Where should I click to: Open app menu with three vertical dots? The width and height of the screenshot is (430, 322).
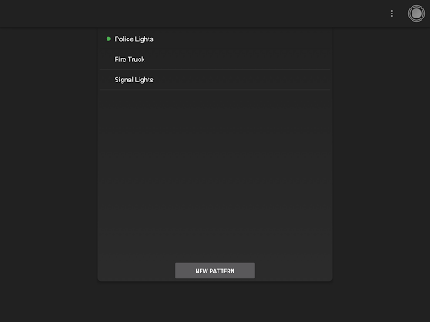click(392, 13)
